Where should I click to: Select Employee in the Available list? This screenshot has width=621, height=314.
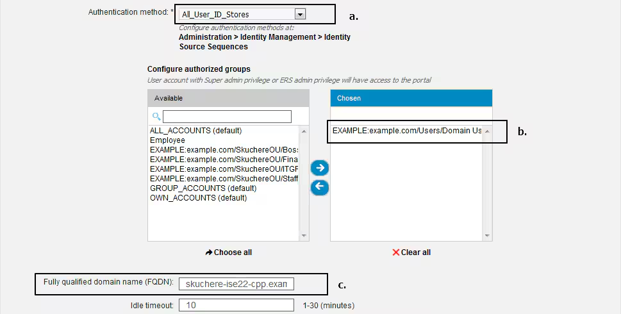pos(167,140)
